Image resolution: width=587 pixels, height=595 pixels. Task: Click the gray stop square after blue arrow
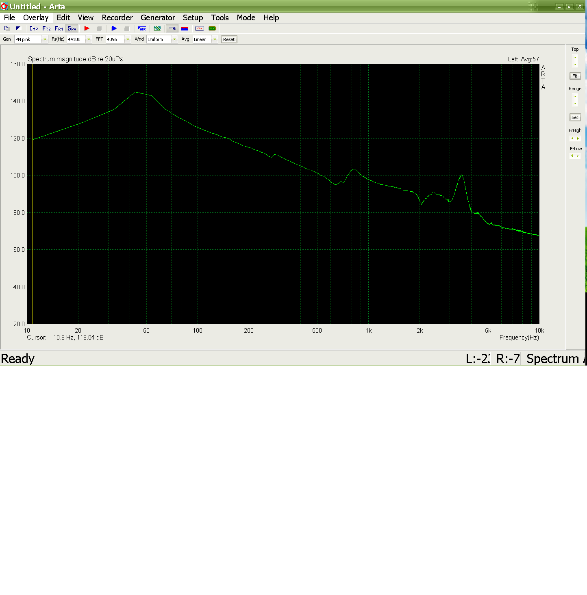pyautogui.click(x=127, y=28)
